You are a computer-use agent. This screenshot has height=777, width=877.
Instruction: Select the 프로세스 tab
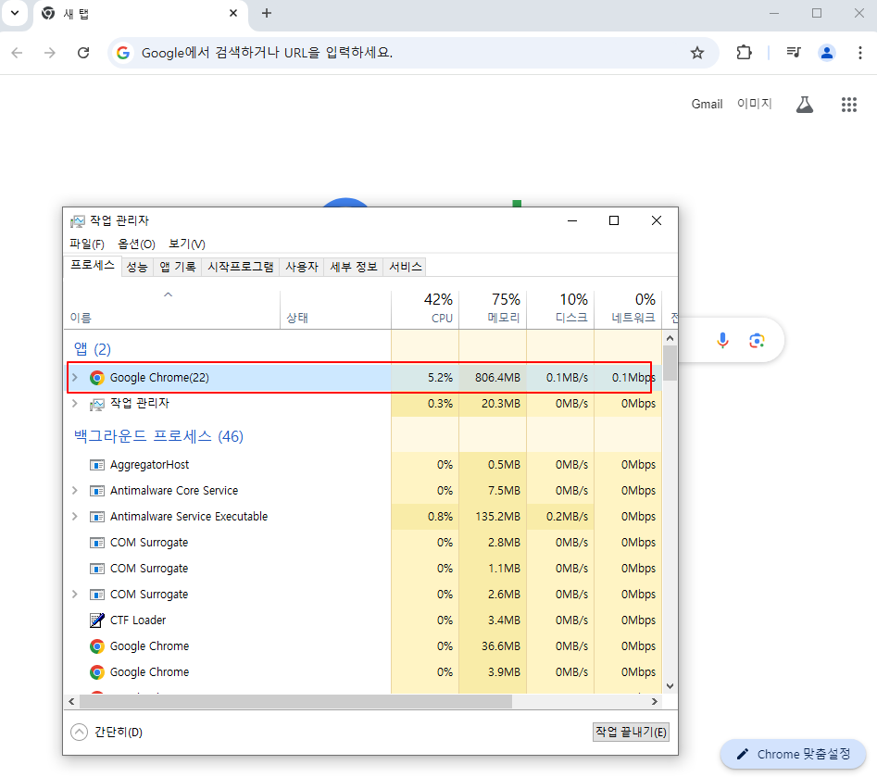93,266
